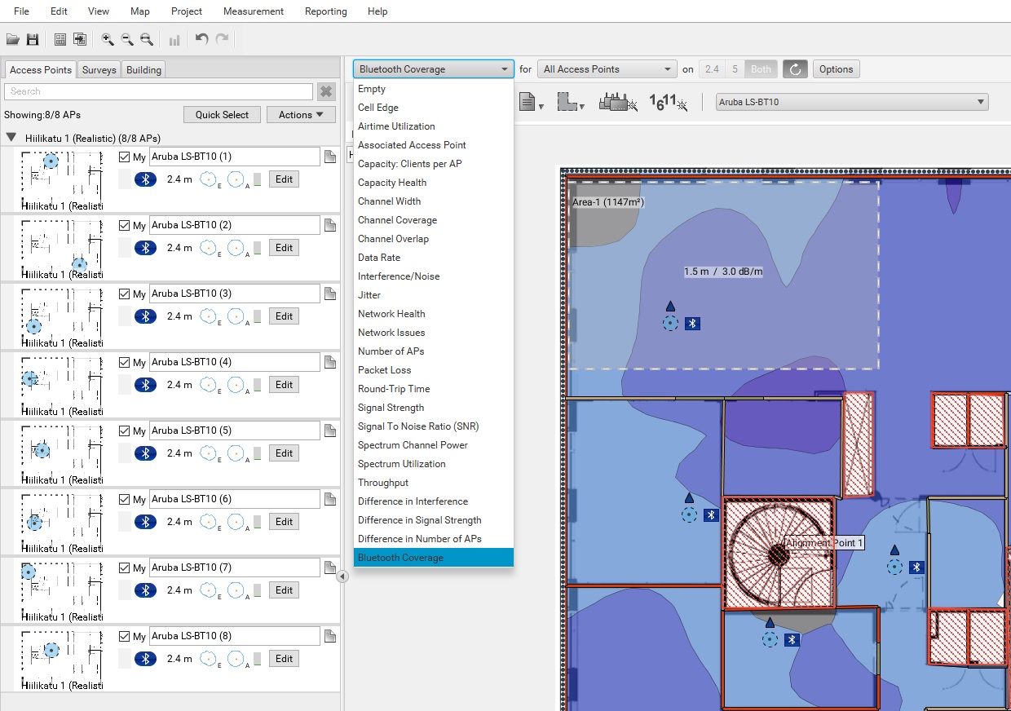Click Edit for Aruba LS-BT10 (1)
The height and width of the screenshot is (711, 1011).
click(x=284, y=179)
